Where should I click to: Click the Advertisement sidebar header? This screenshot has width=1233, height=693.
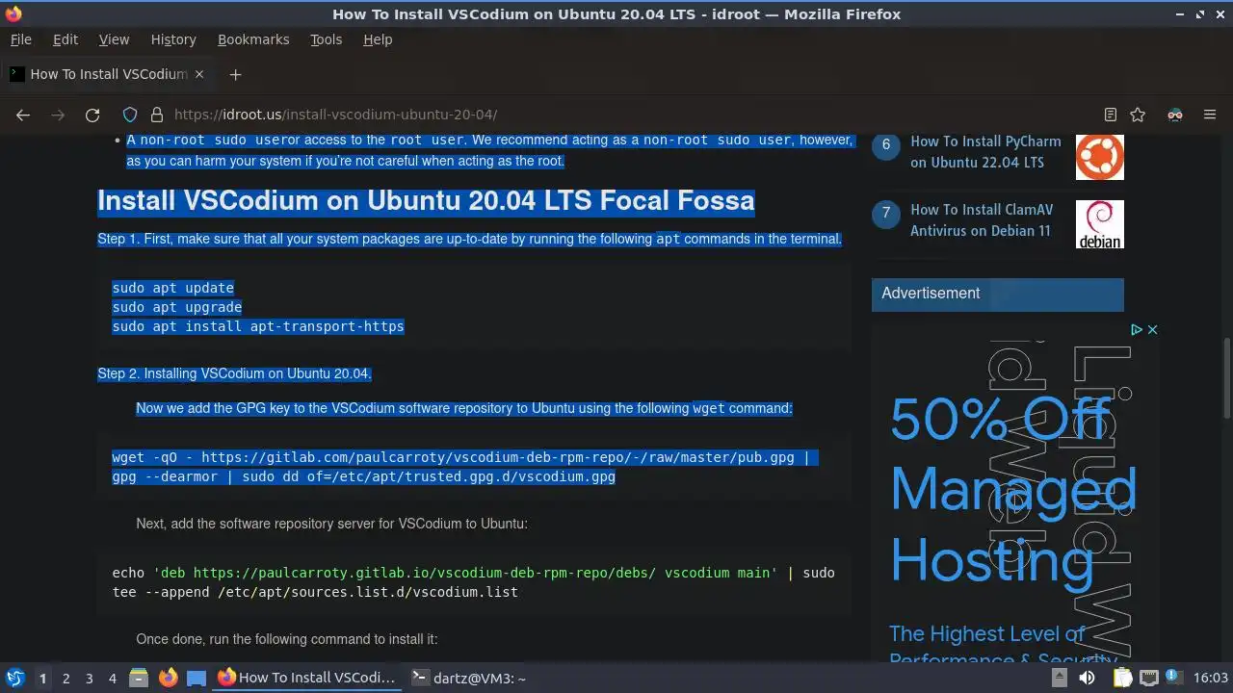pyautogui.click(x=998, y=294)
